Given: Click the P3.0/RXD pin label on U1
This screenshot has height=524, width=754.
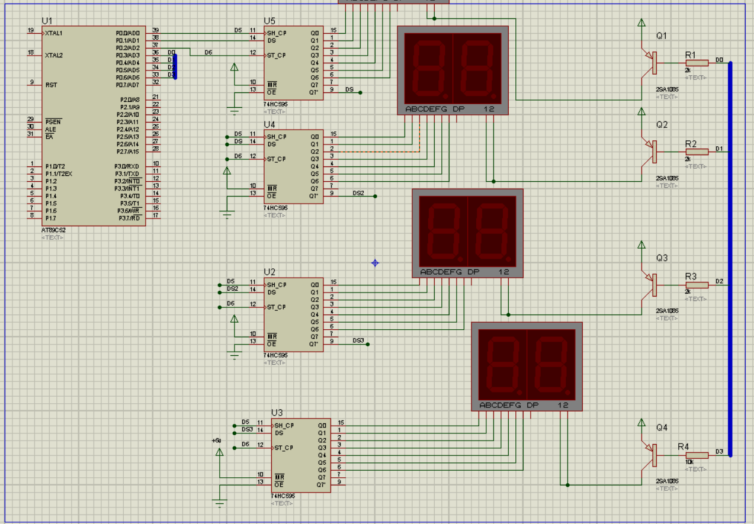Looking at the screenshot, I should click(127, 166).
